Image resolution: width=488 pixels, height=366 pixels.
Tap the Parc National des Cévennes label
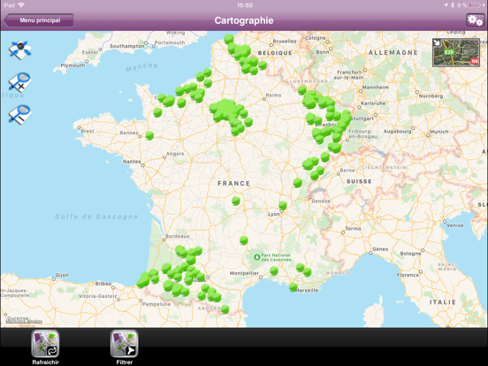tap(276, 257)
